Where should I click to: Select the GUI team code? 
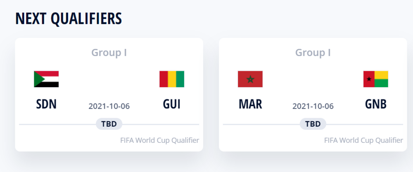point(172,104)
